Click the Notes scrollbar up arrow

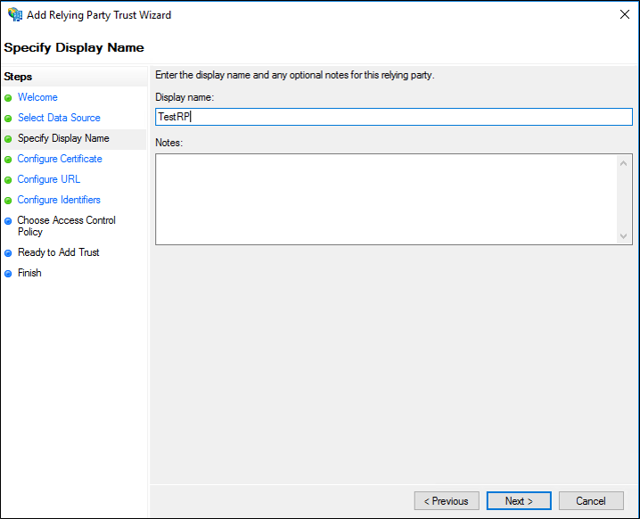point(624,163)
